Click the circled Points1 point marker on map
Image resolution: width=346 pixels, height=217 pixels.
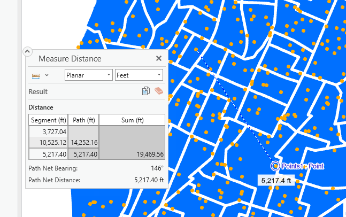click(x=275, y=166)
